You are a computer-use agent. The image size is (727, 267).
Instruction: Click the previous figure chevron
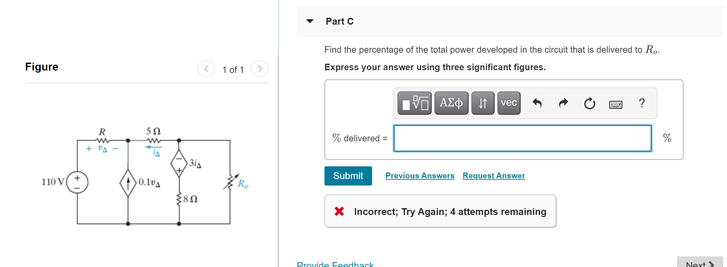pyautogui.click(x=206, y=68)
